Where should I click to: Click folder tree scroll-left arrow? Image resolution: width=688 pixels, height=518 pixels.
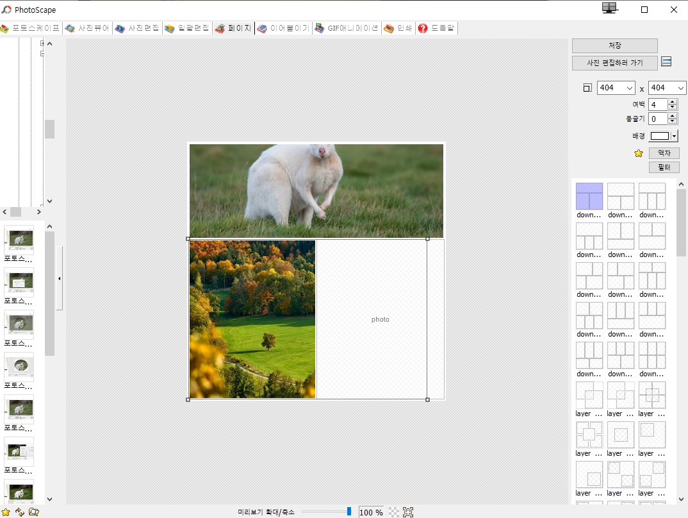pos(4,212)
